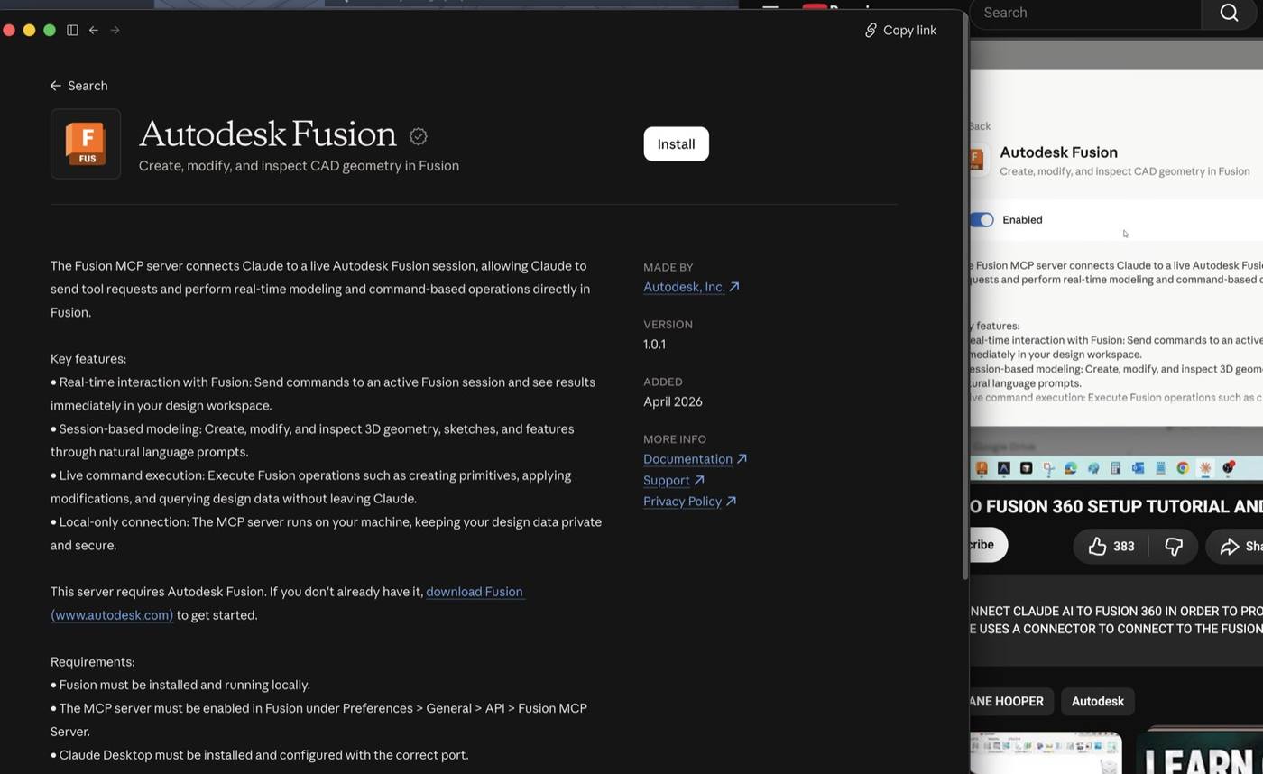Image resolution: width=1263 pixels, height=774 pixels.
Task: Open the Fusion screenshot thumbnail on YouTube
Action: (1046, 752)
